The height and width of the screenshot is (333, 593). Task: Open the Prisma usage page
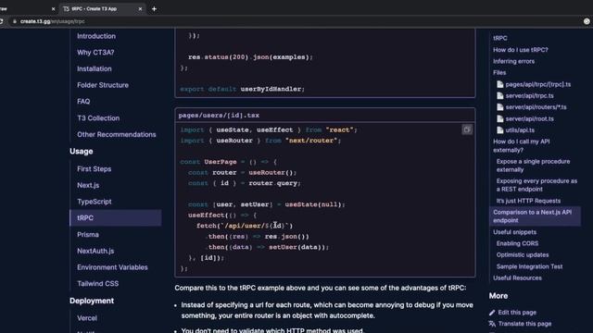[x=88, y=234]
